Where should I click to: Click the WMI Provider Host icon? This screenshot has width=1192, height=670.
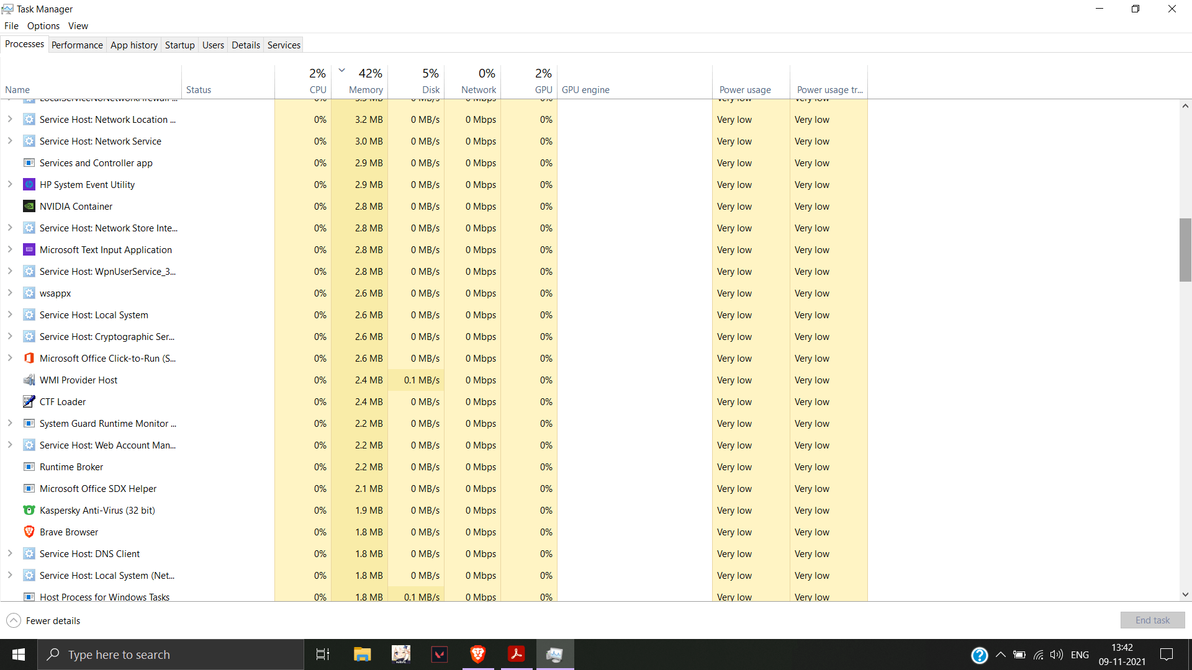29,380
